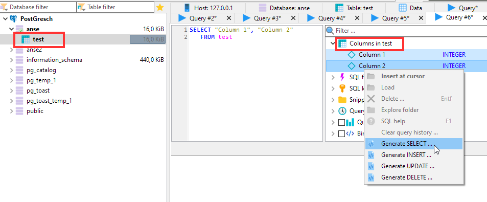
Task: Open the Table: test tab
Action: [354, 8]
